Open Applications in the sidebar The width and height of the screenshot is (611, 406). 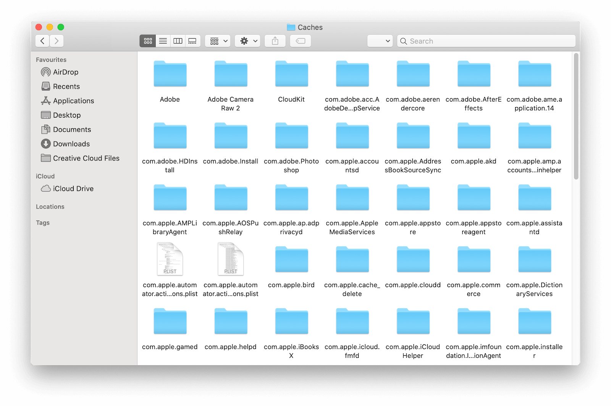[x=68, y=100]
